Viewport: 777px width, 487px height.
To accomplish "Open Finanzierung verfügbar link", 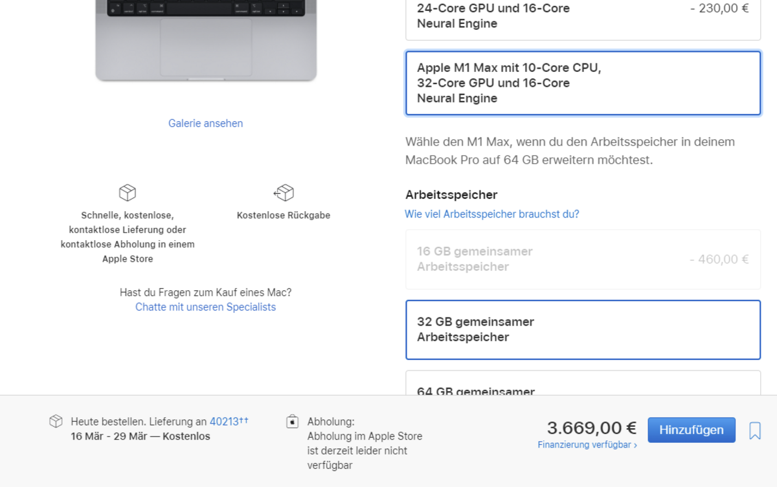I will click(587, 445).
